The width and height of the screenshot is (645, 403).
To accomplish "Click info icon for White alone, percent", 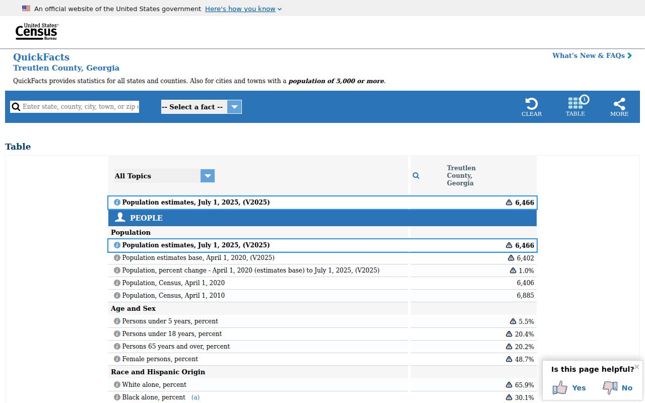I will [x=117, y=385].
